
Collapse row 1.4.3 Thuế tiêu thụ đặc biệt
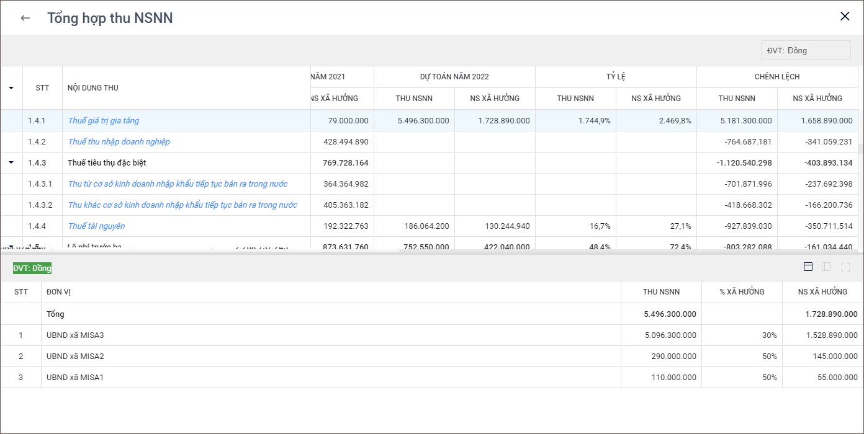11,162
